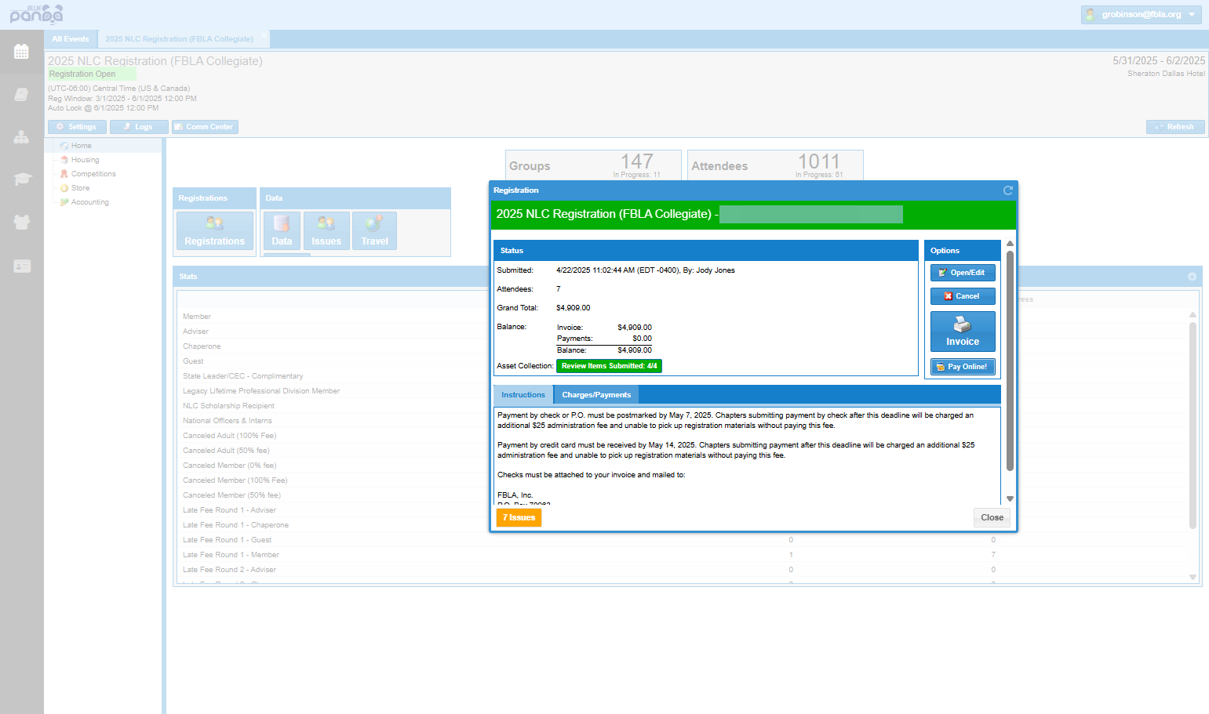
Task: Open Review Items Submitted 4/4
Action: click(609, 366)
